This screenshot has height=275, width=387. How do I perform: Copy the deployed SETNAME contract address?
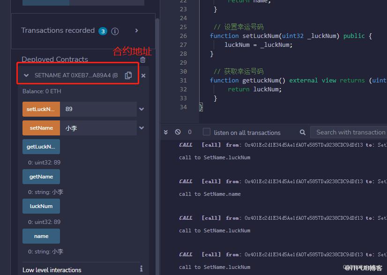point(128,75)
